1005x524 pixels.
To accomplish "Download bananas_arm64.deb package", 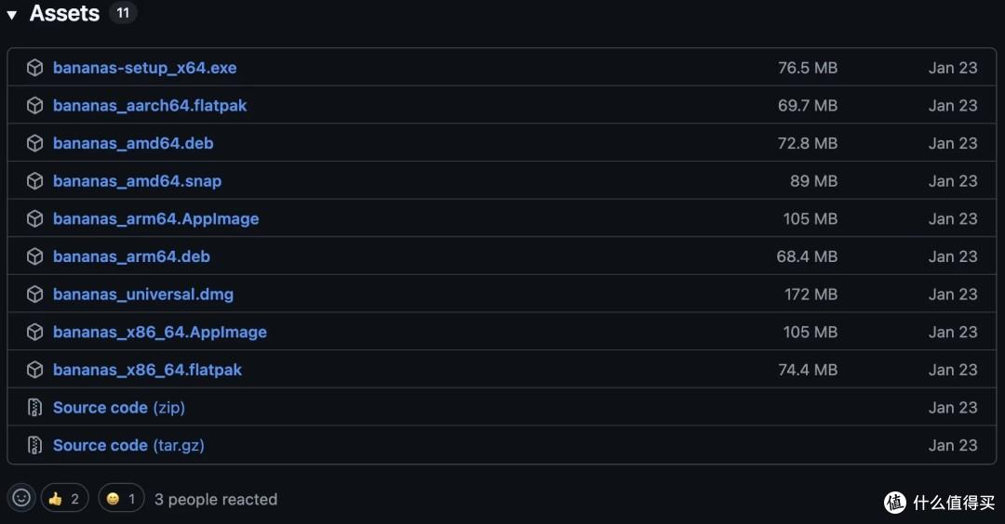I will 131,256.
